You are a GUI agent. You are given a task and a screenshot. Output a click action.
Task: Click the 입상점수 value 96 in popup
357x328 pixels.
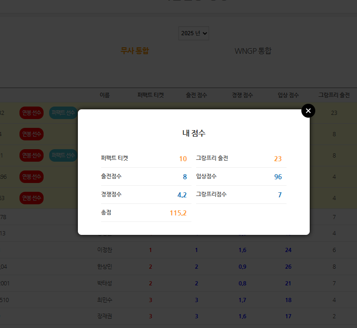(278, 177)
